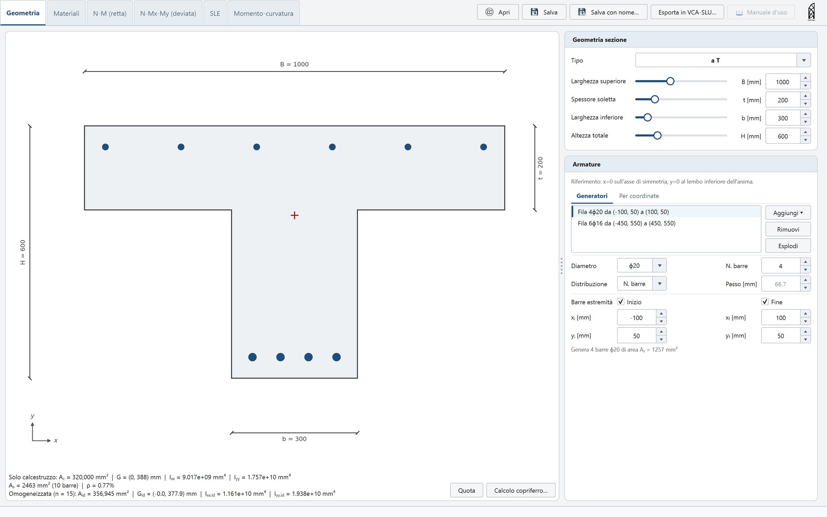827x517 pixels.
Task: Open the Diametro ϕ20 dropdown
Action: pos(660,265)
